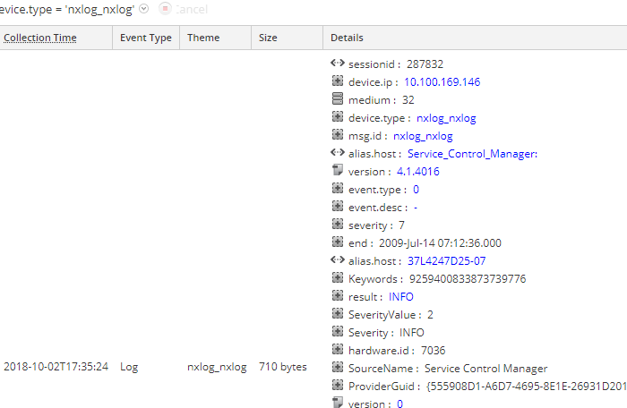627x408 pixels.
Task: Click the icon beside sessionid
Action: [337, 64]
